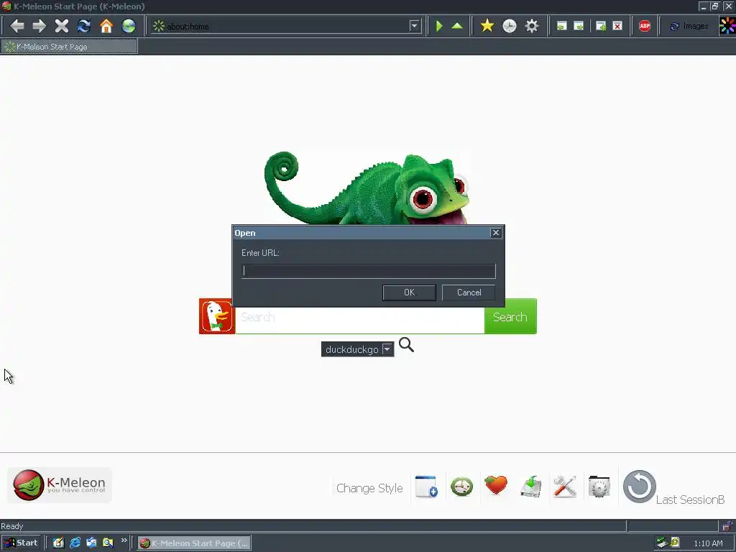Viewport: 736px width, 552px height.
Task: Click the Internet Explorer quick launch icon
Action: [75, 543]
